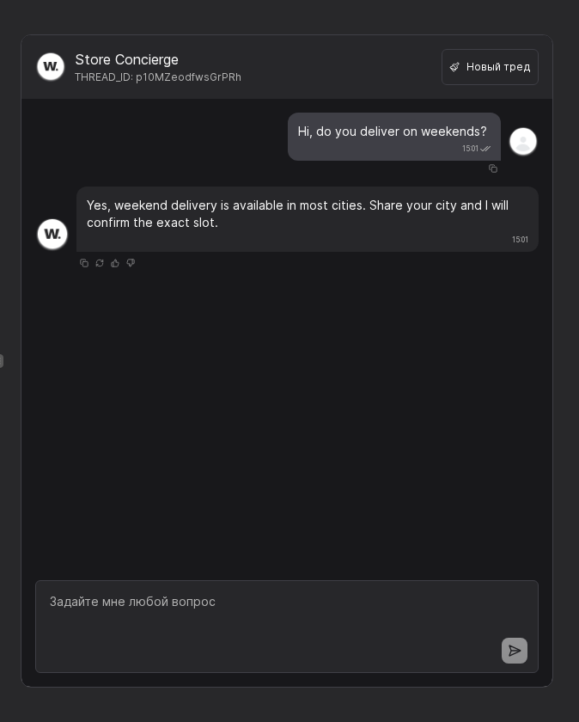Give a thumbs down to the assistant's answer
The width and height of the screenshot is (579, 722).
(131, 263)
